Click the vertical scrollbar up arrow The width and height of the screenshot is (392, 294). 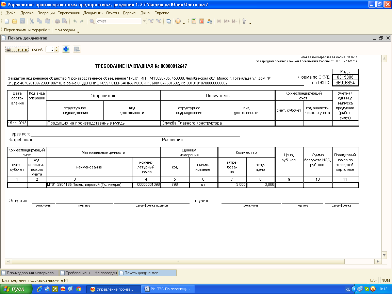[x=384, y=59]
